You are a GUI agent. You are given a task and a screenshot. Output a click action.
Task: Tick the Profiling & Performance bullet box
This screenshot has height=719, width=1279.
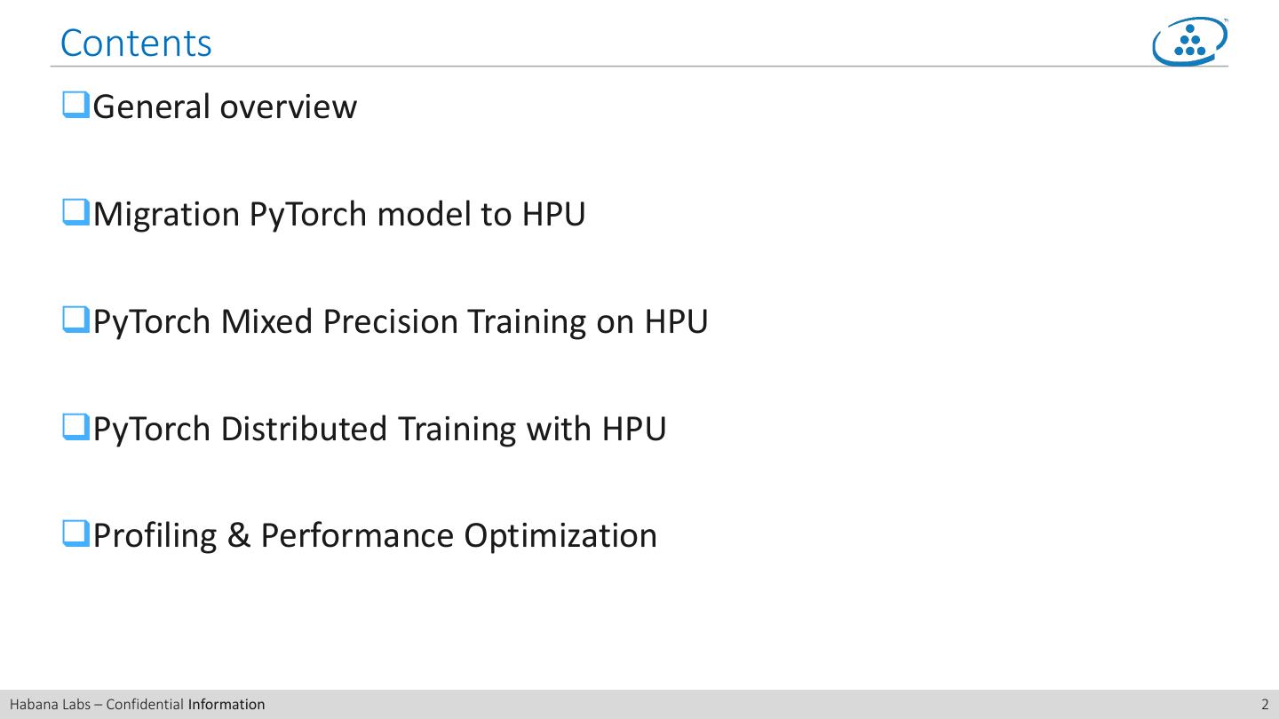point(75,534)
